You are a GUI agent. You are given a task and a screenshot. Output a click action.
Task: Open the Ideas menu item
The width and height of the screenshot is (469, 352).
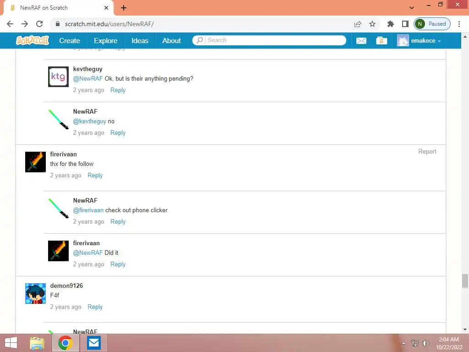click(140, 40)
